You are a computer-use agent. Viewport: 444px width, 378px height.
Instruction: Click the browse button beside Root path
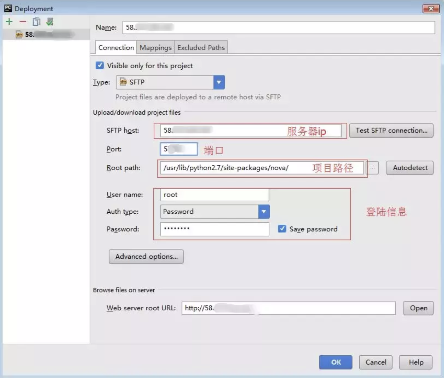pos(372,168)
